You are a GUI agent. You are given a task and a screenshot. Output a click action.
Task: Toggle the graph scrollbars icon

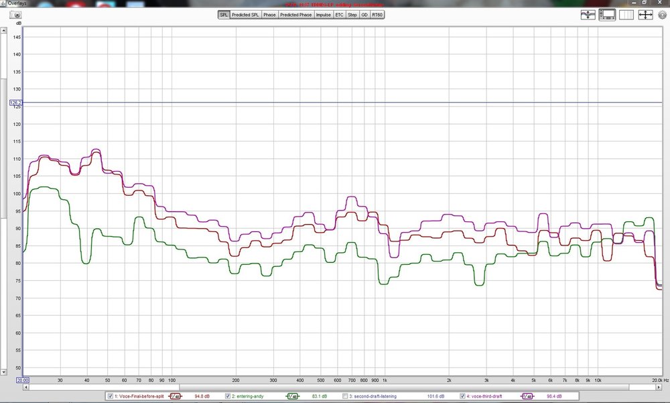(x=607, y=15)
